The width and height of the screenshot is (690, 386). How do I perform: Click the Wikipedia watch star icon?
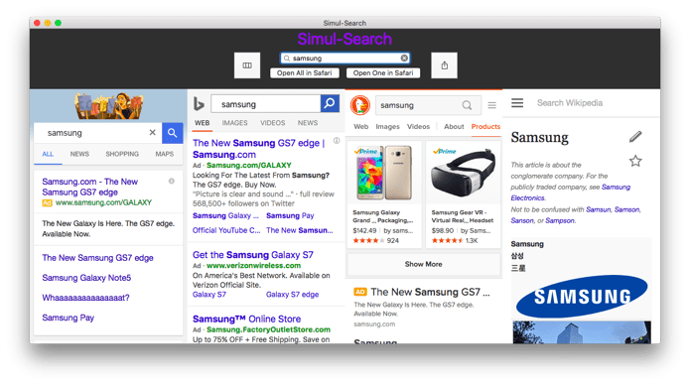point(635,161)
